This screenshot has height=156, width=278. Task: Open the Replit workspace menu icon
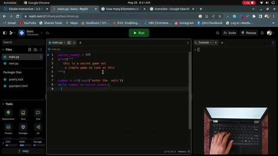coord(11,33)
